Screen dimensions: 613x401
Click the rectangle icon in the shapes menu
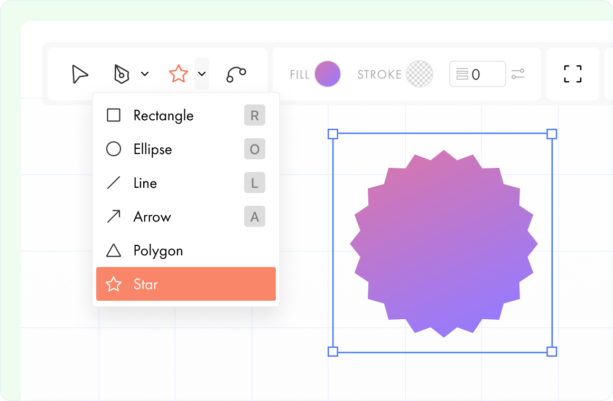pos(113,115)
